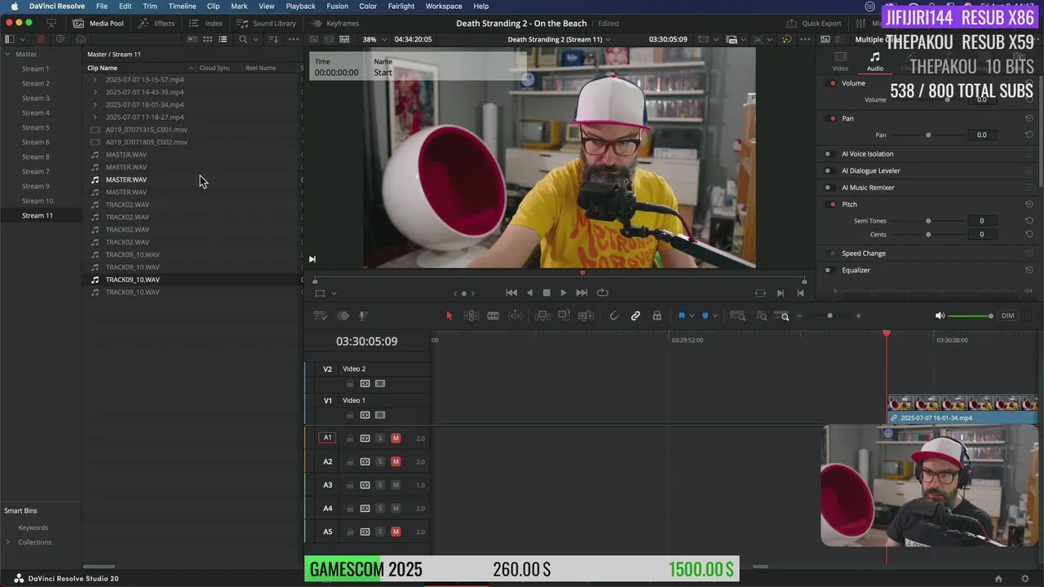Play the timeline forward
Screen dimensions: 1044x587
click(x=564, y=293)
